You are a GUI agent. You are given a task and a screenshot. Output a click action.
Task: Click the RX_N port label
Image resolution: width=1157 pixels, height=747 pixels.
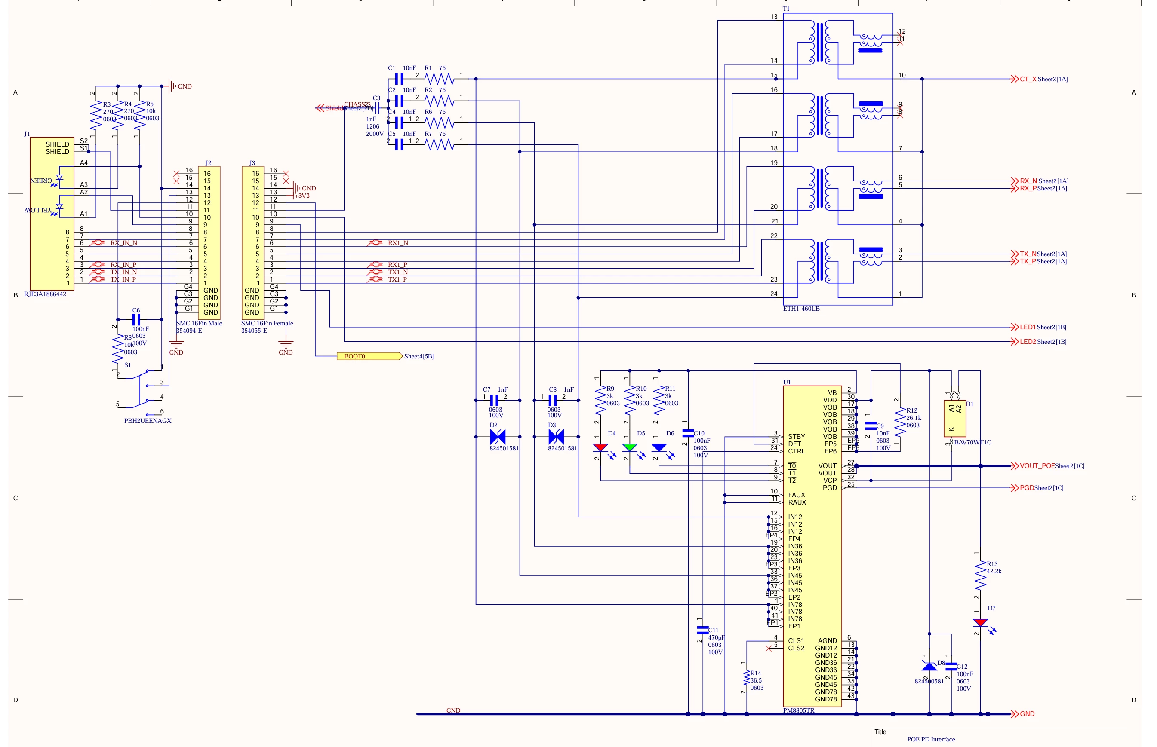click(1028, 181)
